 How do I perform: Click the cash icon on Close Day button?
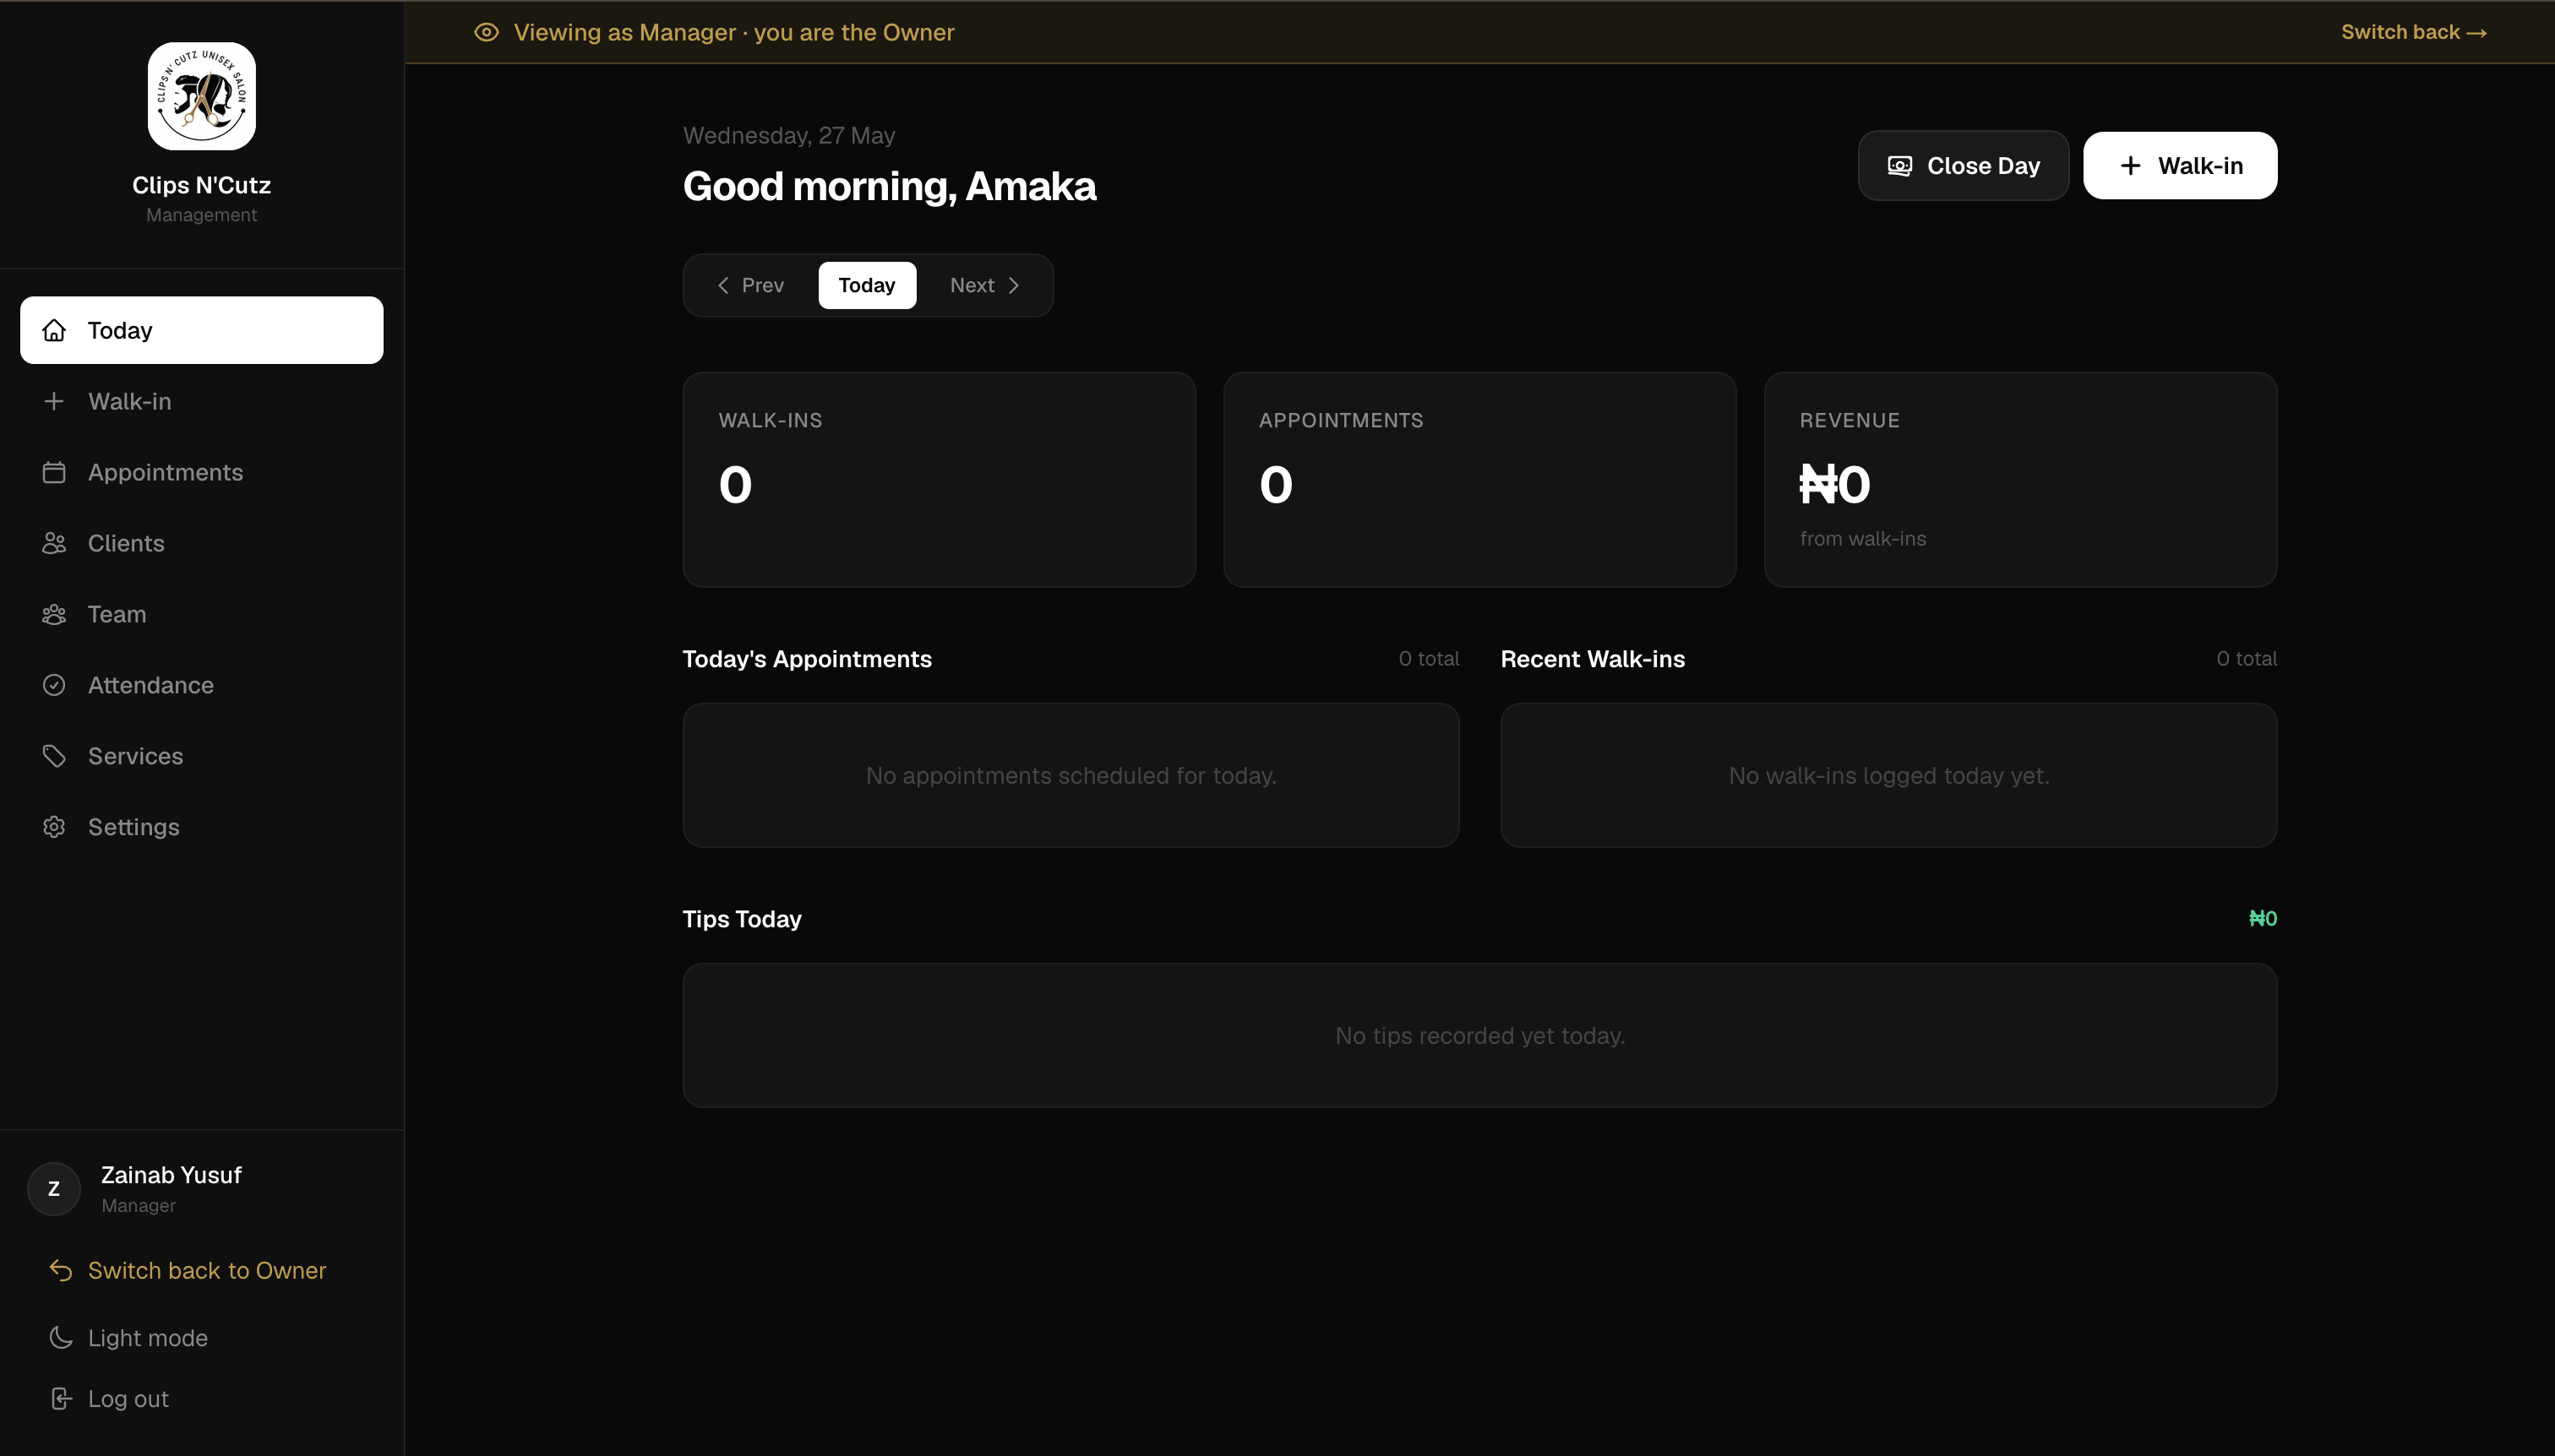(1899, 166)
